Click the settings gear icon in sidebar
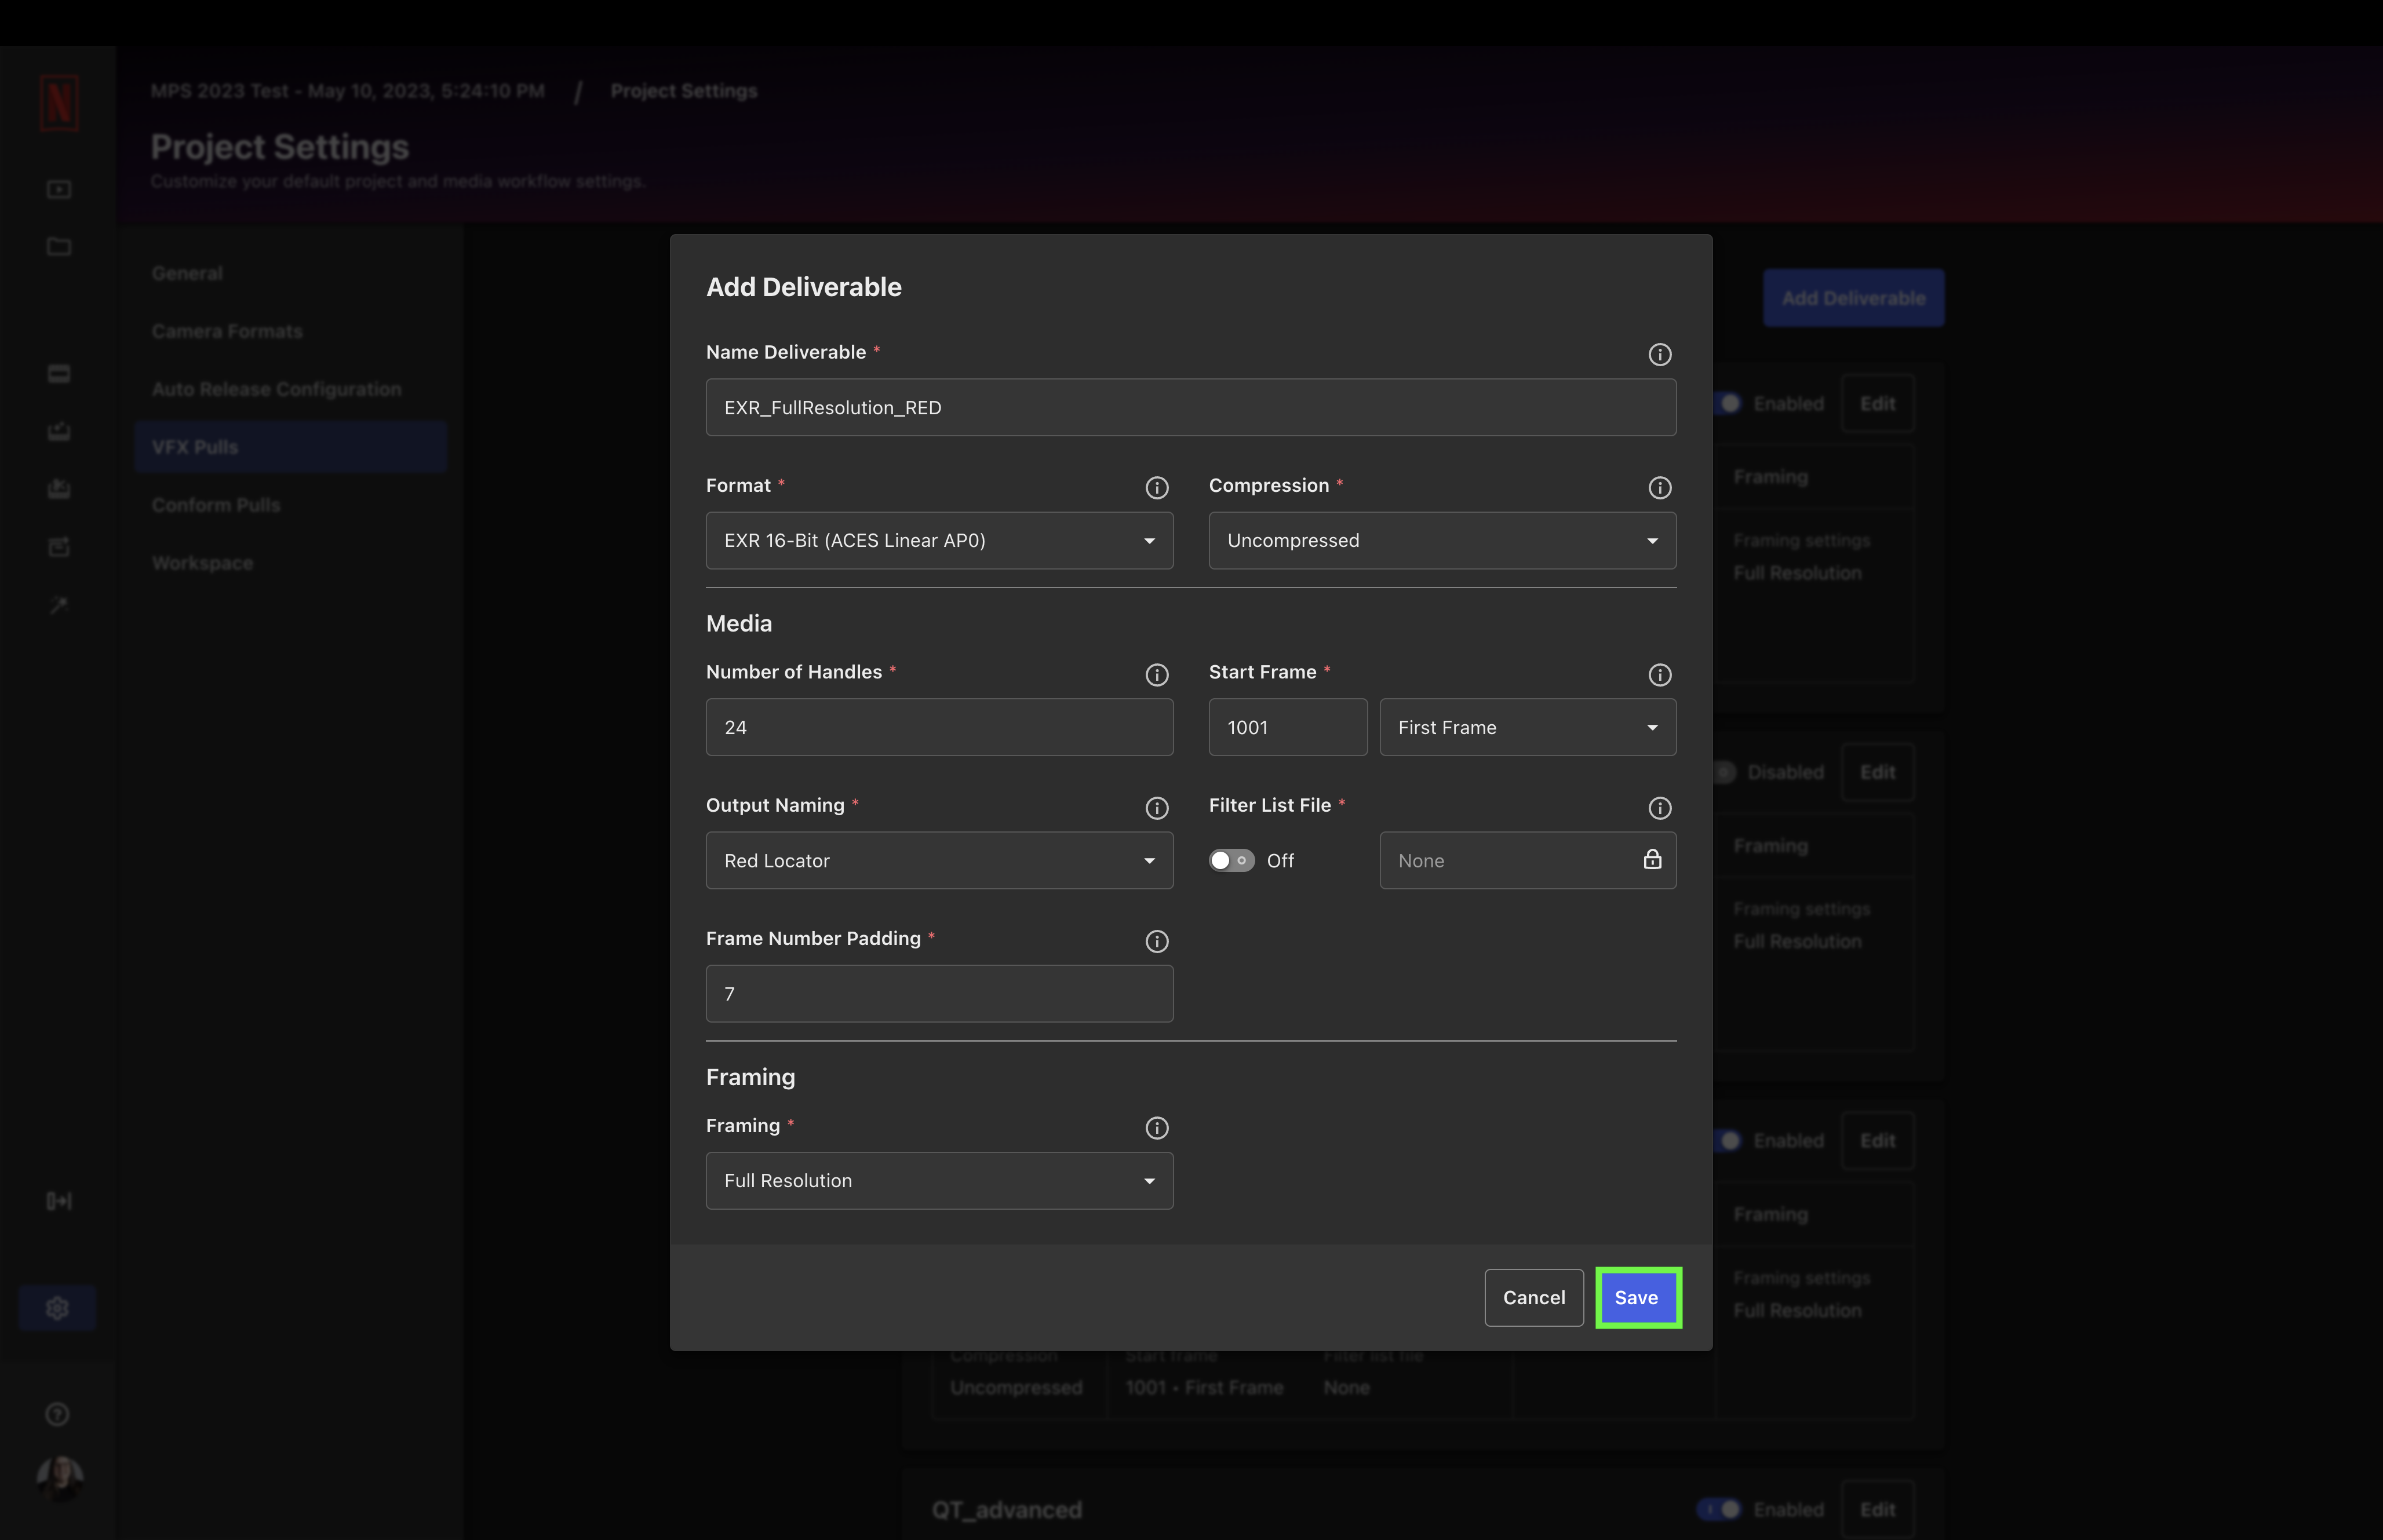 pyautogui.click(x=57, y=1307)
